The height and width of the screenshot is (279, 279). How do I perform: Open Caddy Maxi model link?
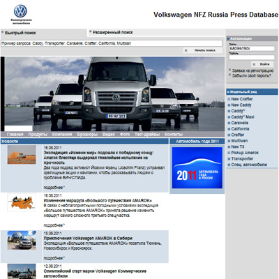coord(243,116)
